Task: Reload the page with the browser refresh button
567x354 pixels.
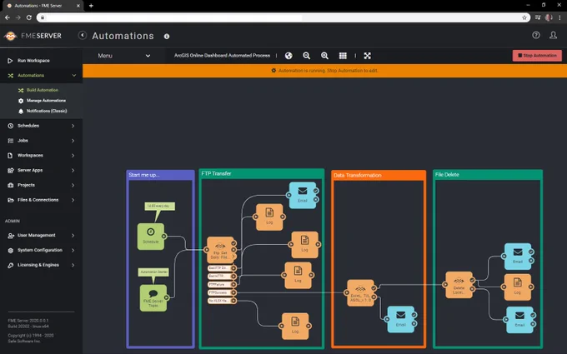Action: (29, 17)
